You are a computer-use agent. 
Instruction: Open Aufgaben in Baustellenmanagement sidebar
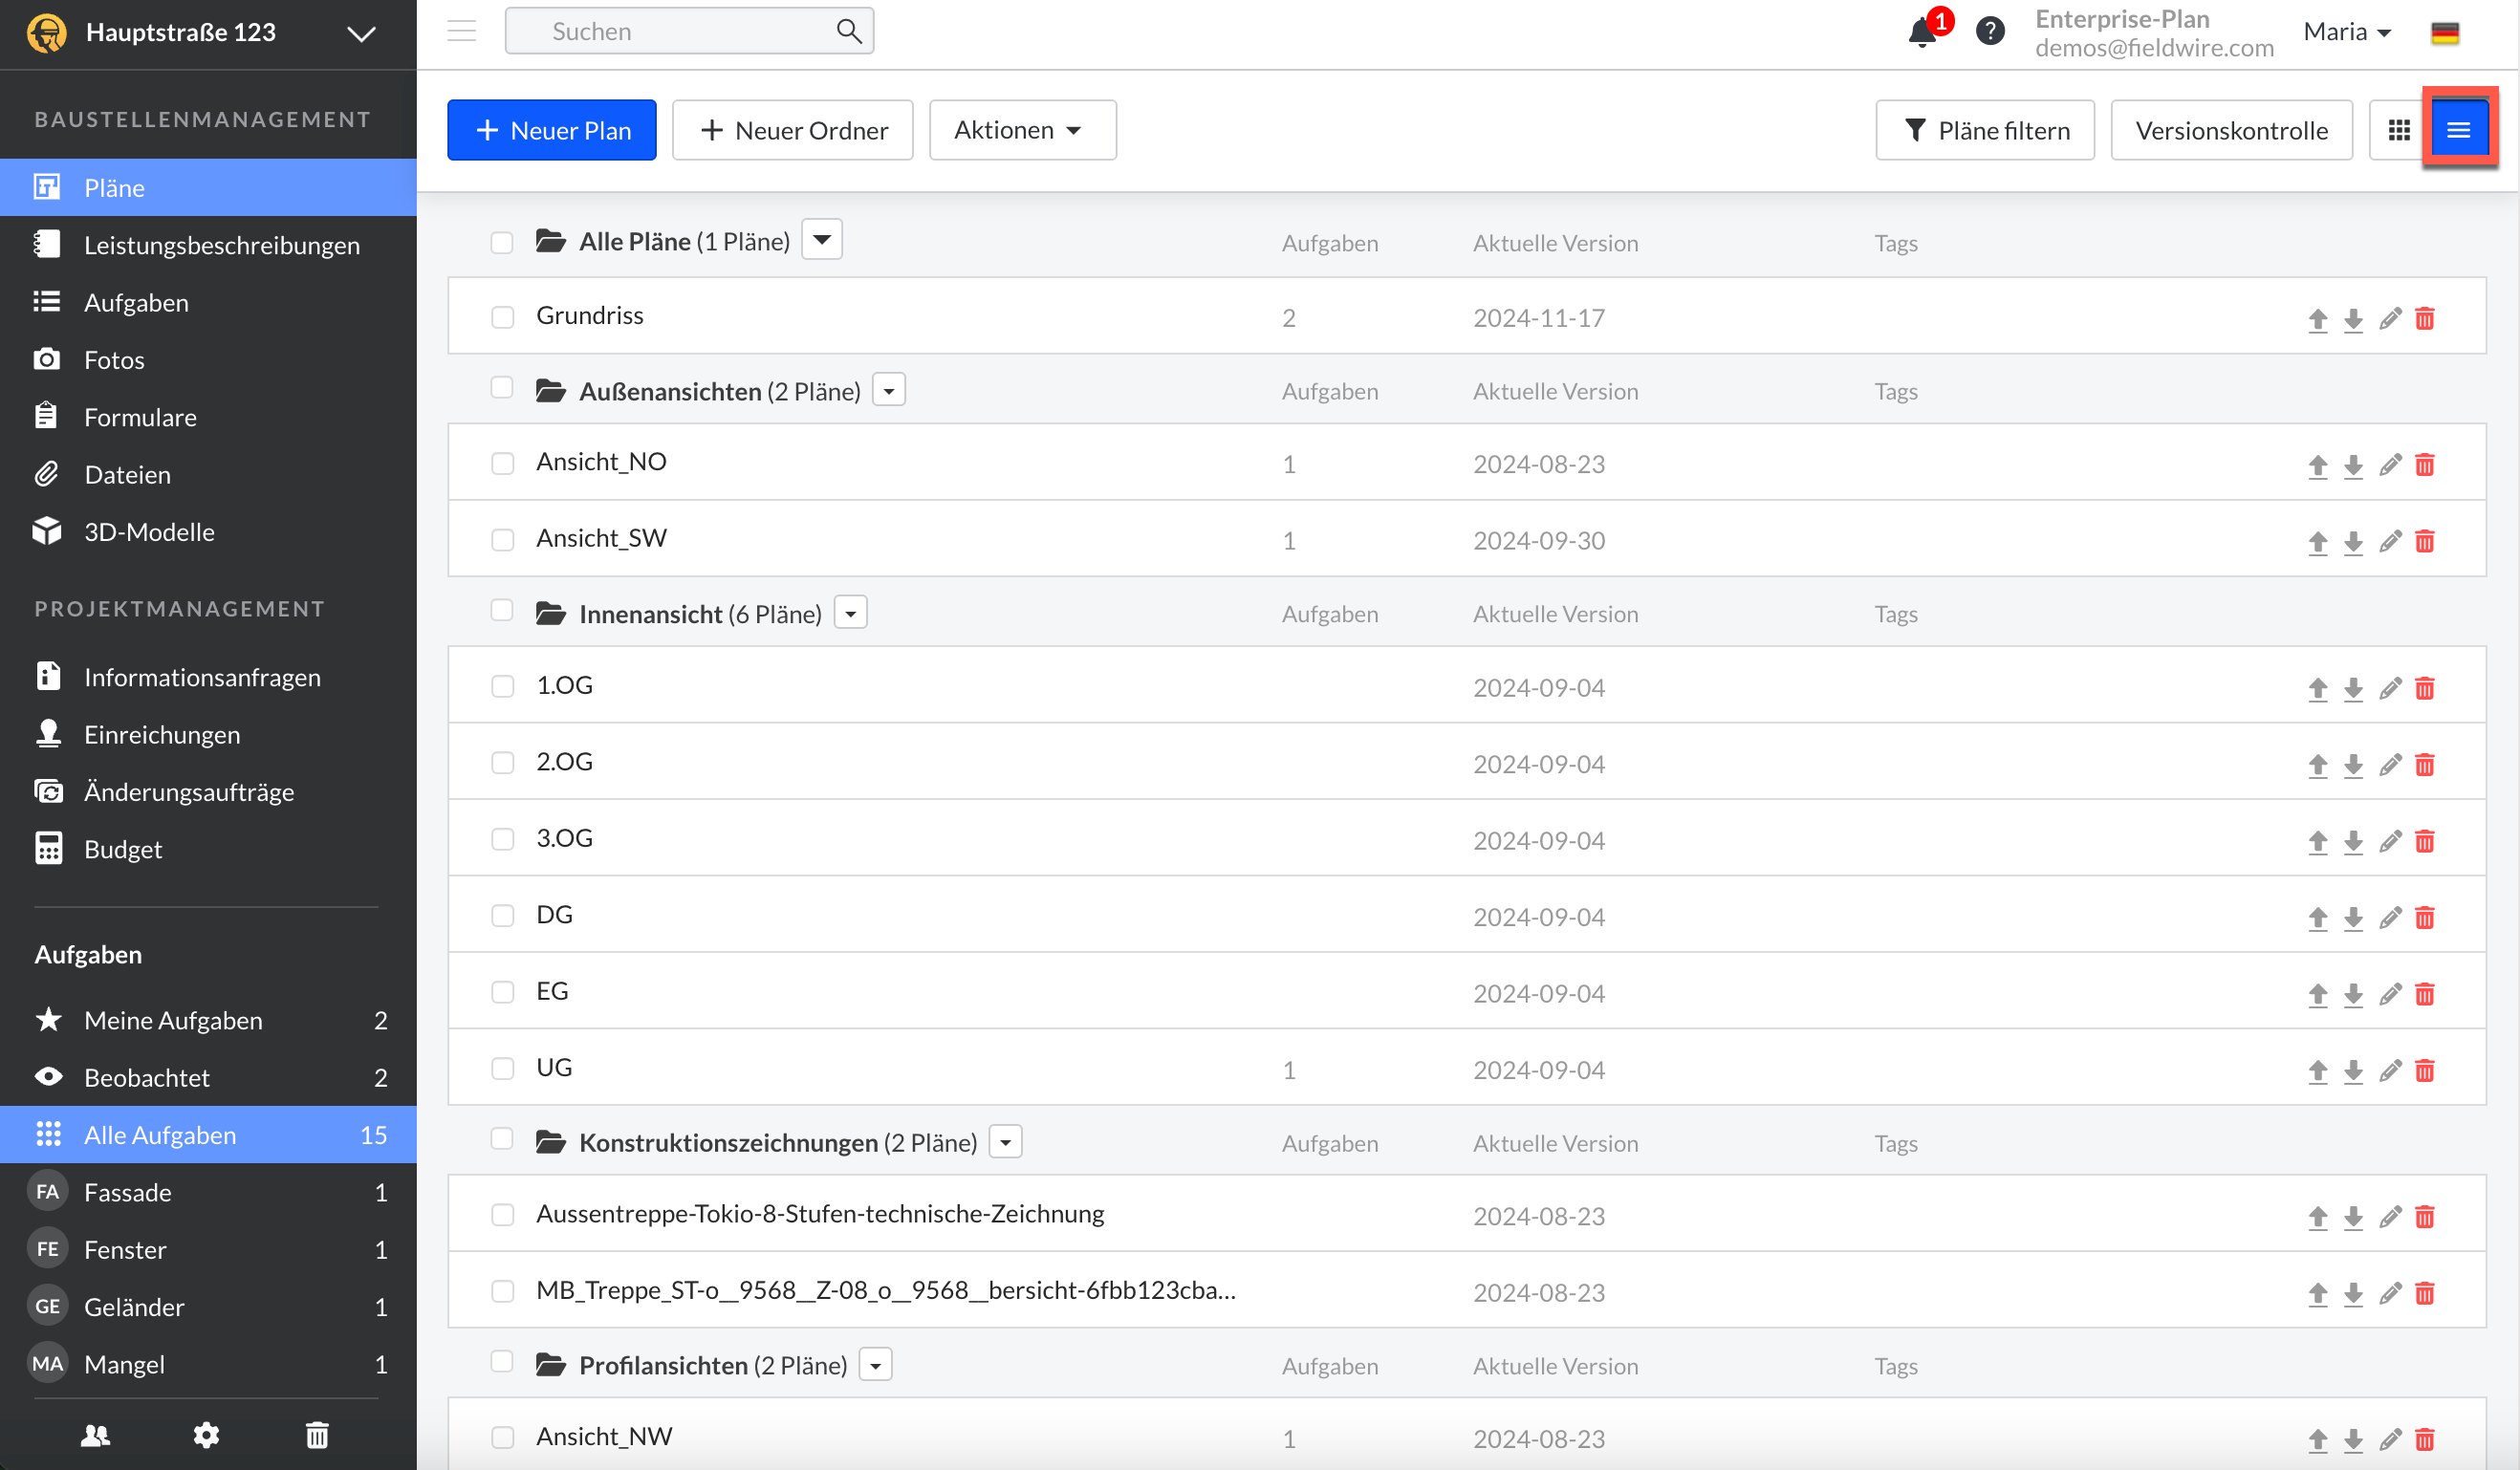click(x=208, y=302)
